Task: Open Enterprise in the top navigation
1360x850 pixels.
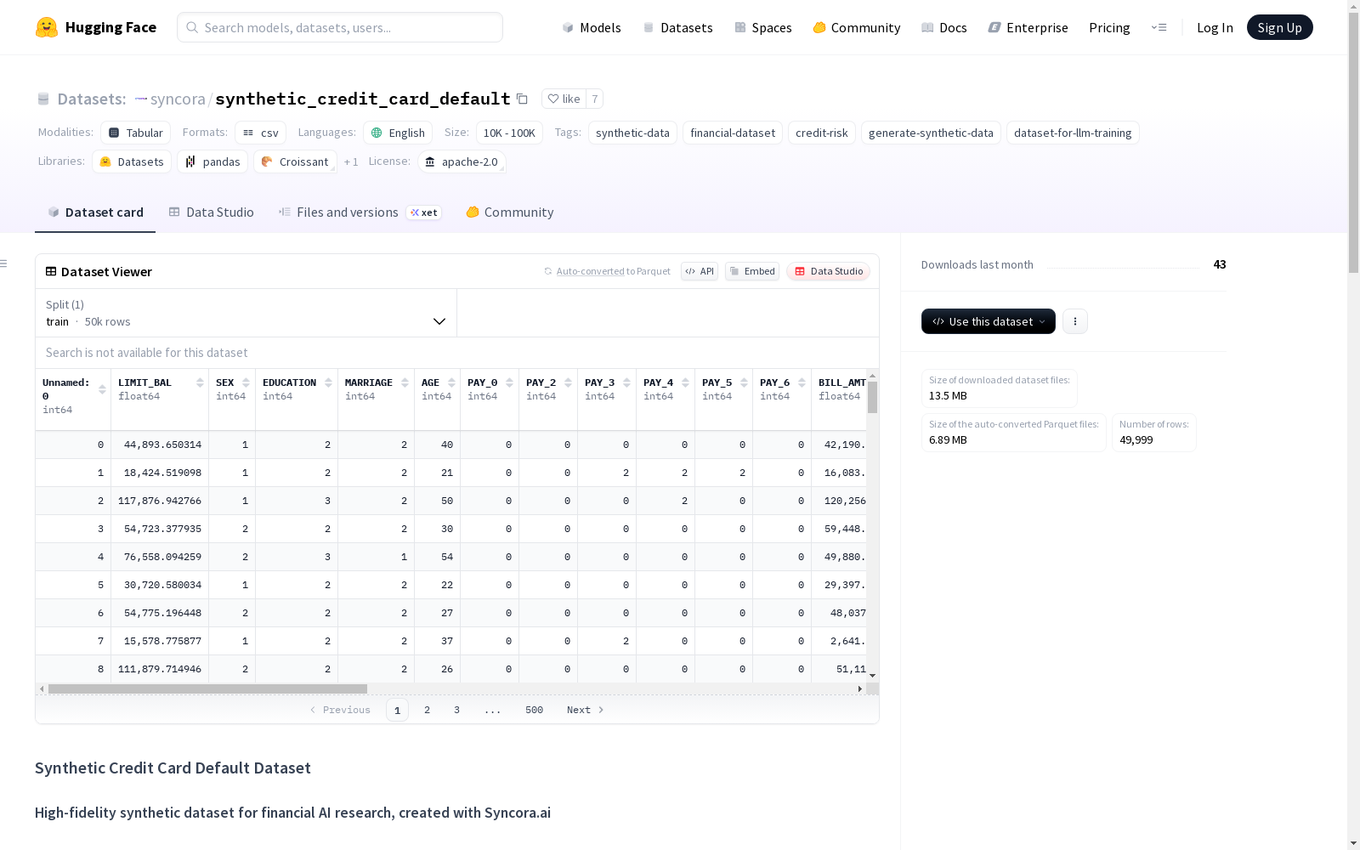Action: [x=1028, y=27]
